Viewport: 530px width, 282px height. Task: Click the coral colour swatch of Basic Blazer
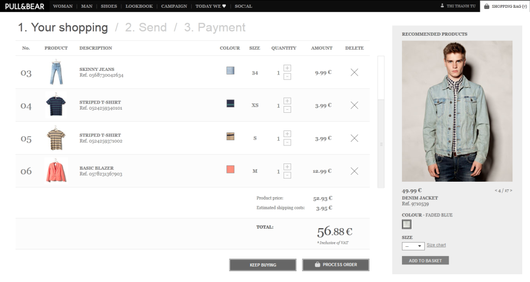tap(231, 170)
